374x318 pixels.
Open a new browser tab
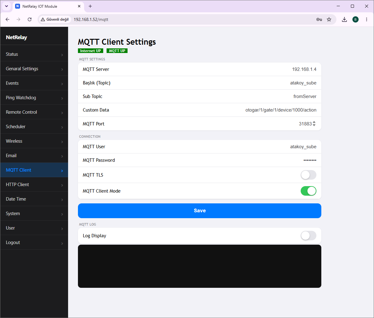click(x=90, y=6)
